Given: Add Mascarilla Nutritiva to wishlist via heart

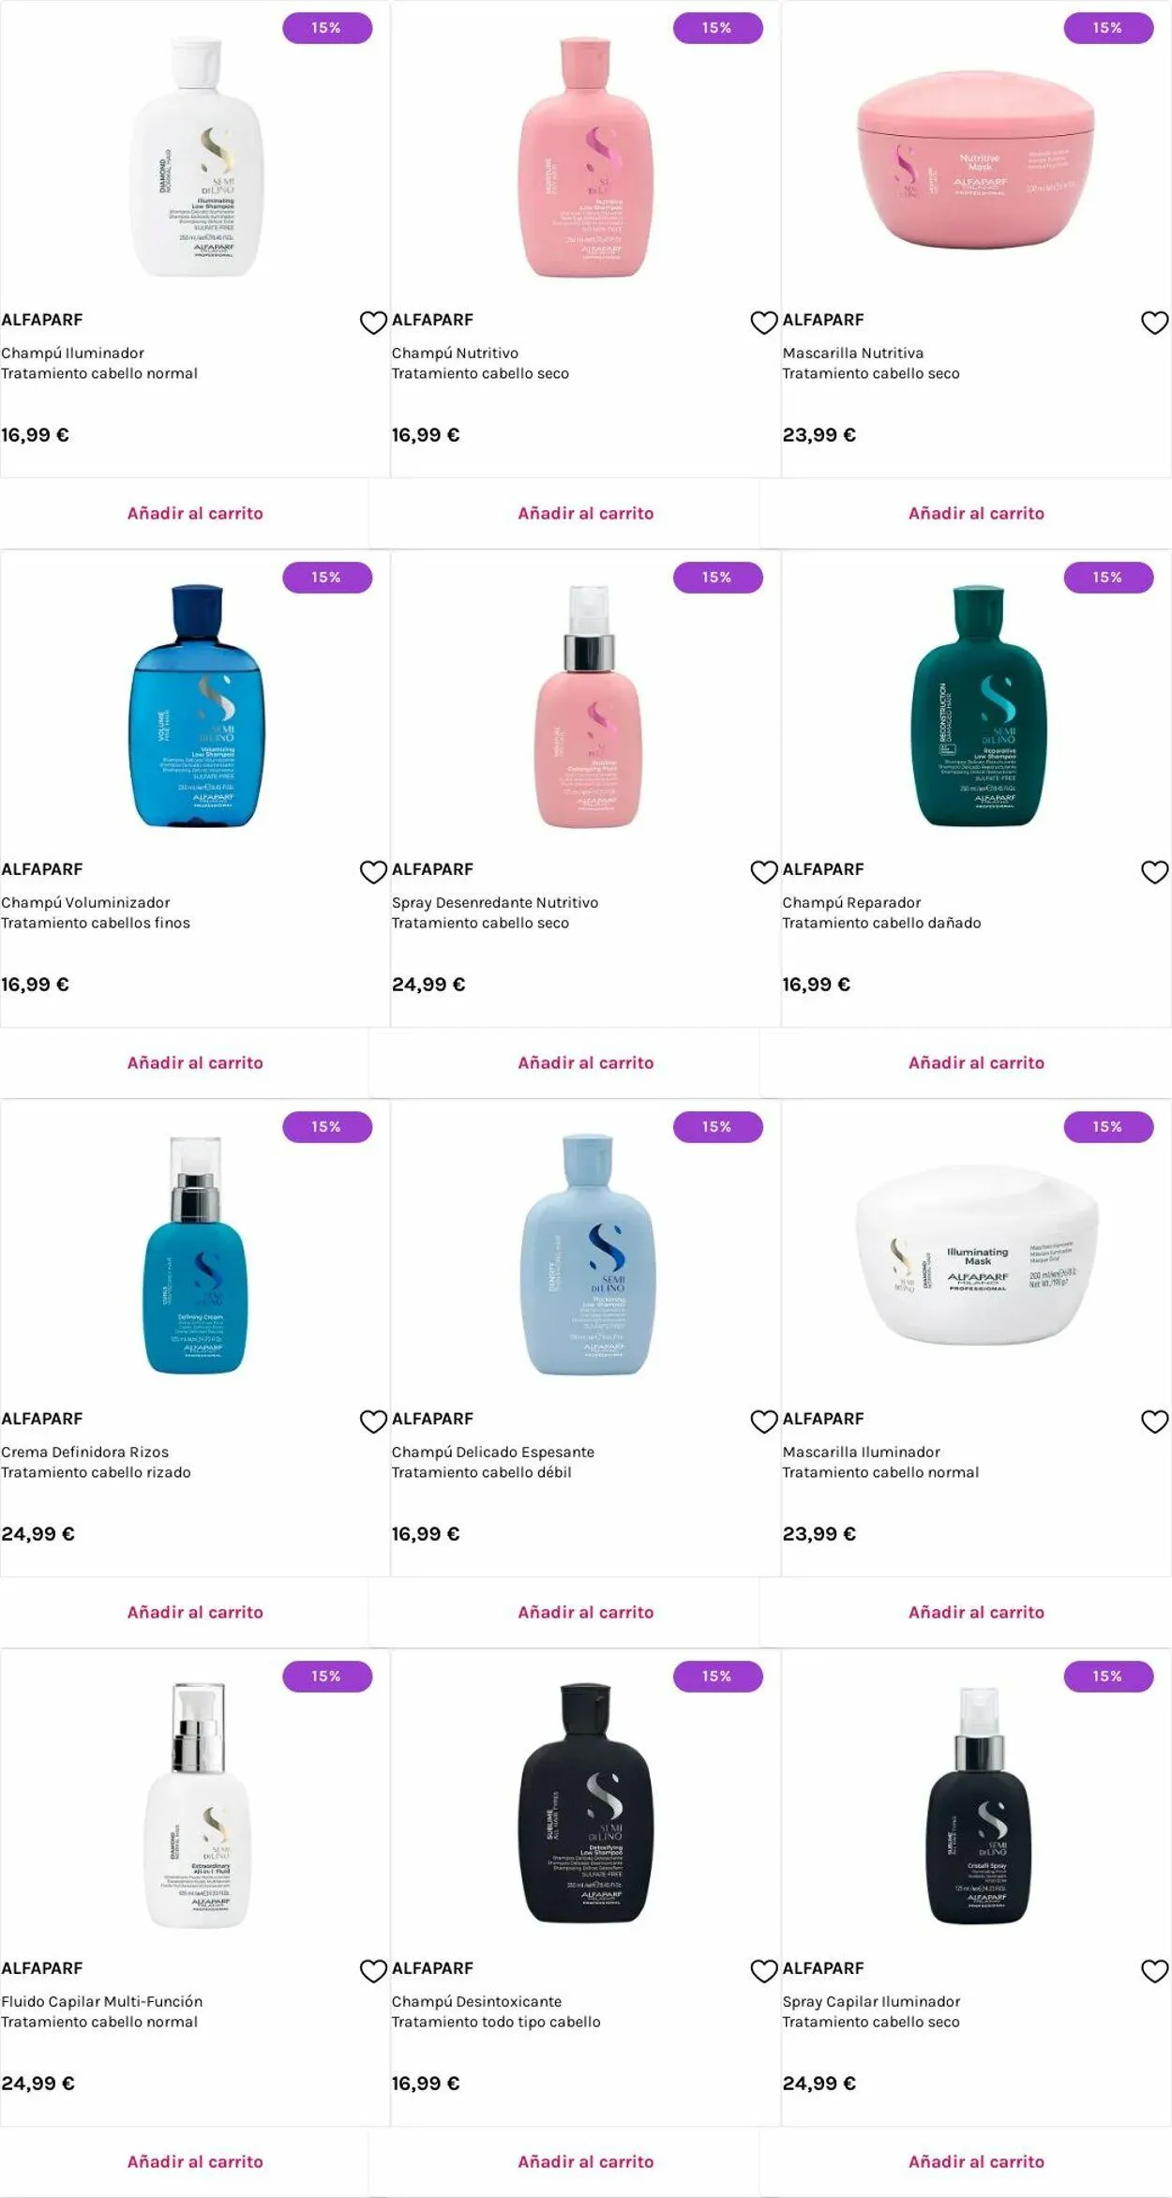Looking at the screenshot, I should [1154, 323].
